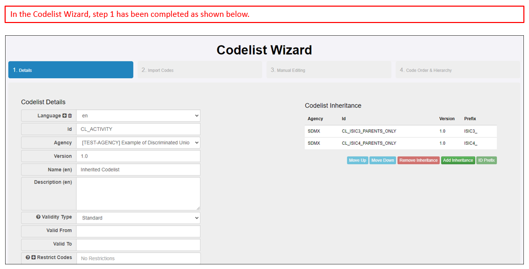Open the Code Order & Hierarchy tab
This screenshot has width=529, height=269.
[457, 70]
